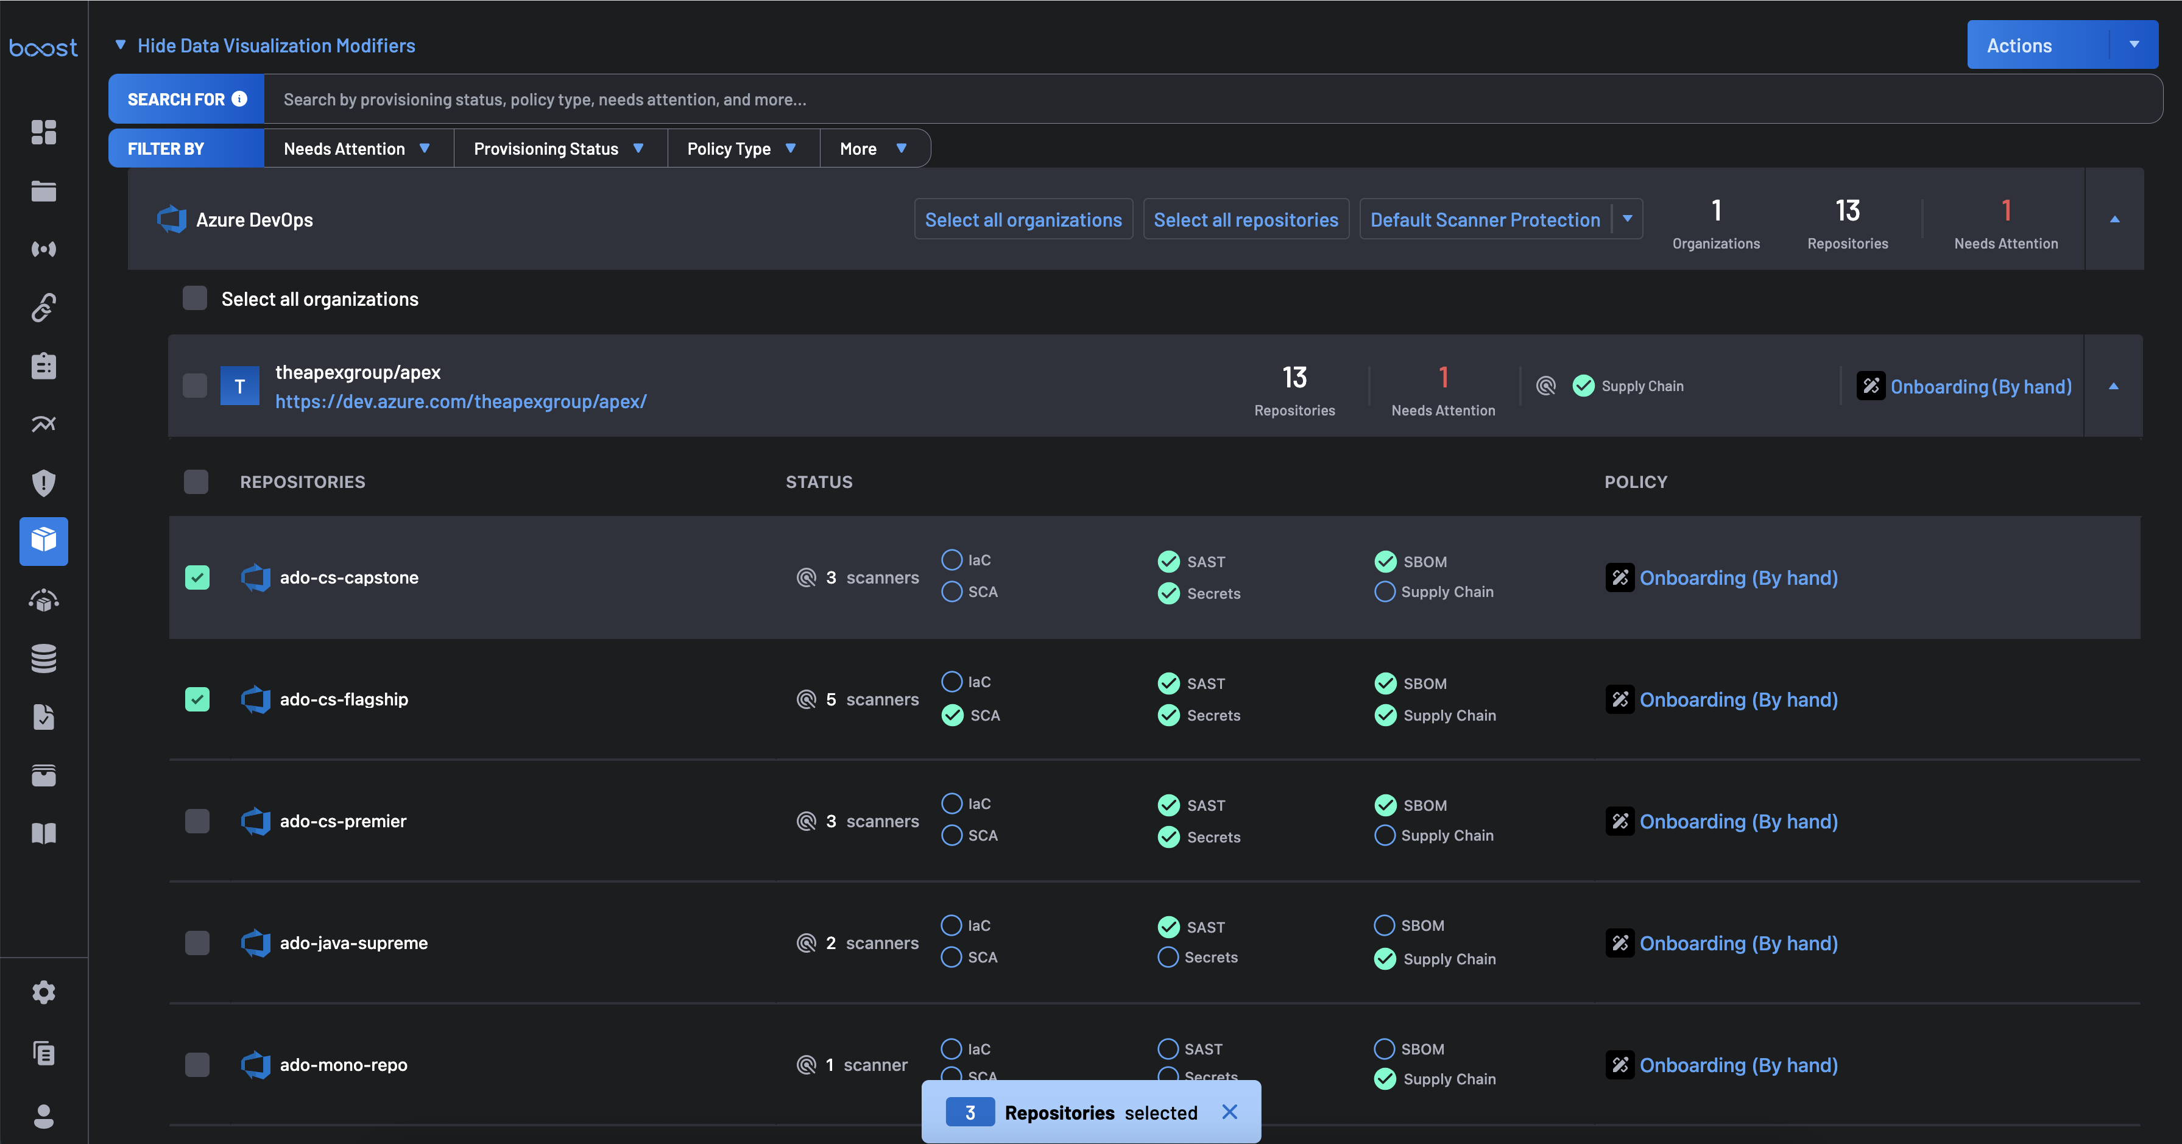Check the ado-mono-repo checkbox
This screenshot has width=2182, height=1144.
(197, 1064)
